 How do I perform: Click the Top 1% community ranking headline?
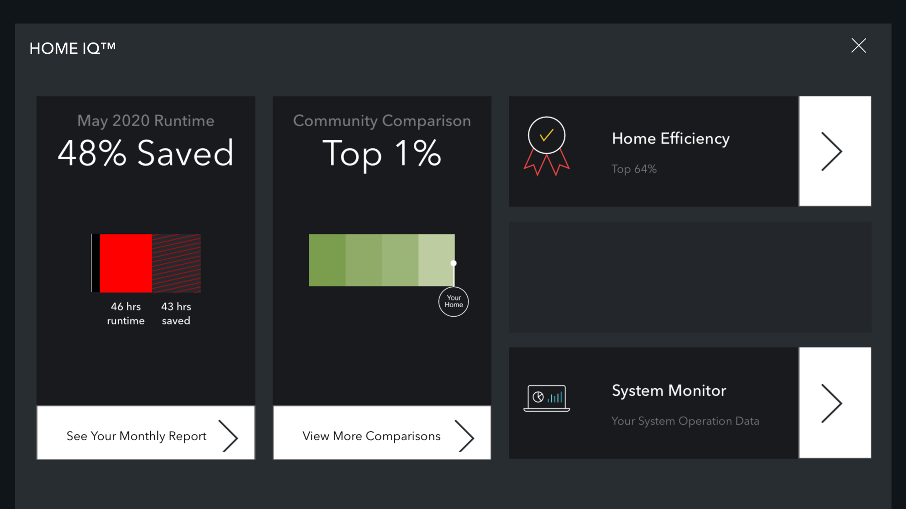381,153
